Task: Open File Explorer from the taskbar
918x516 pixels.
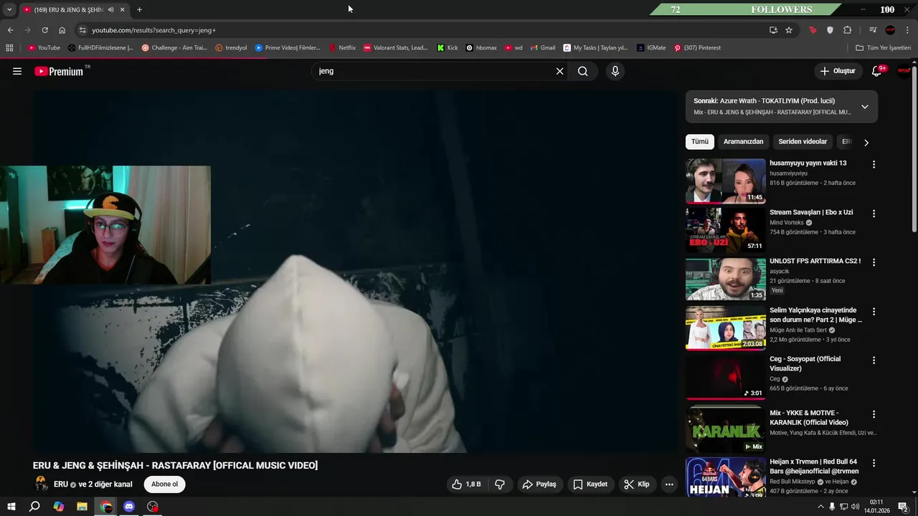Action: [82, 507]
